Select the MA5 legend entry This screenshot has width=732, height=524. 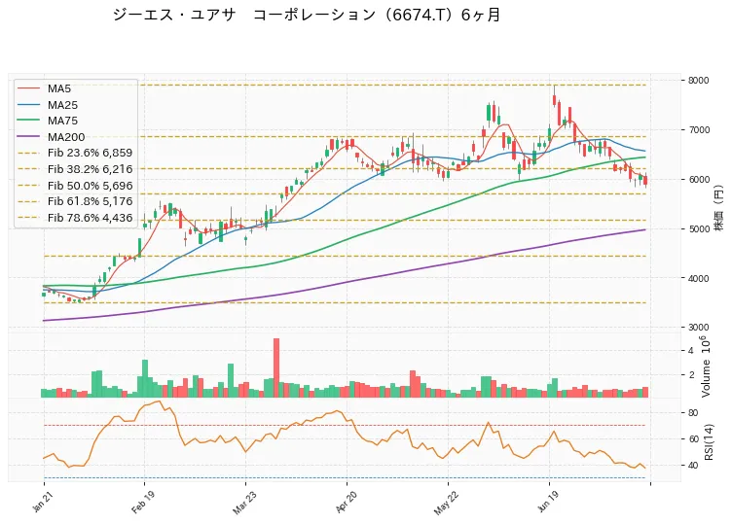coord(45,88)
